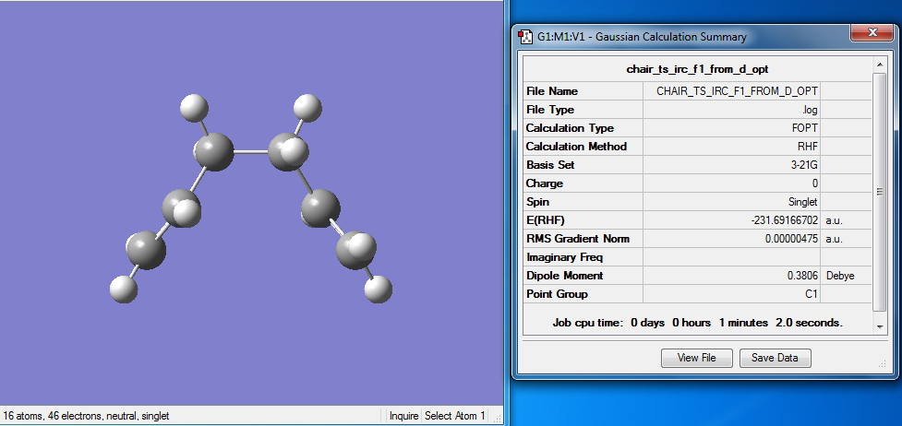Click the View File button
902x426 pixels.
pyautogui.click(x=697, y=358)
